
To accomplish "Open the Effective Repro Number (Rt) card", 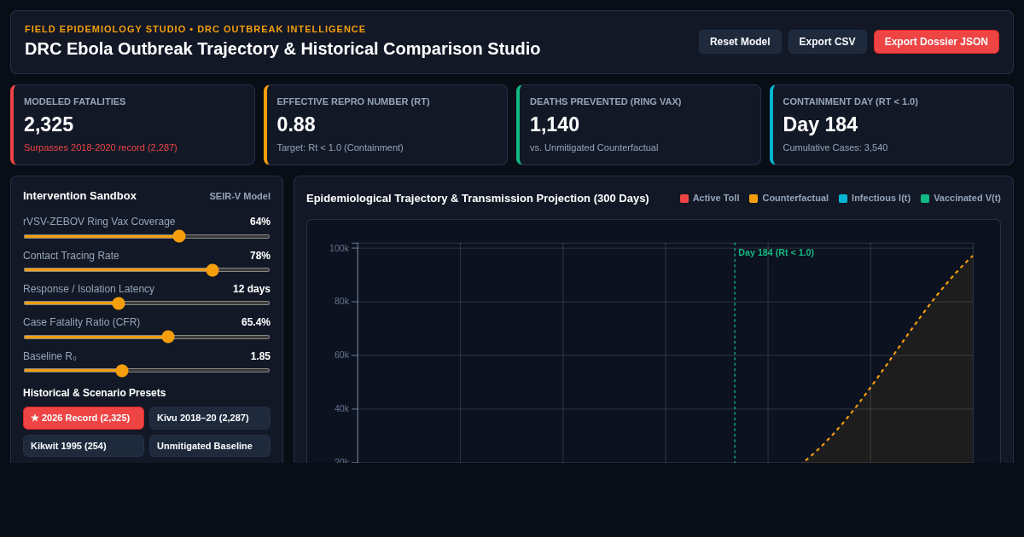I will (x=386, y=124).
